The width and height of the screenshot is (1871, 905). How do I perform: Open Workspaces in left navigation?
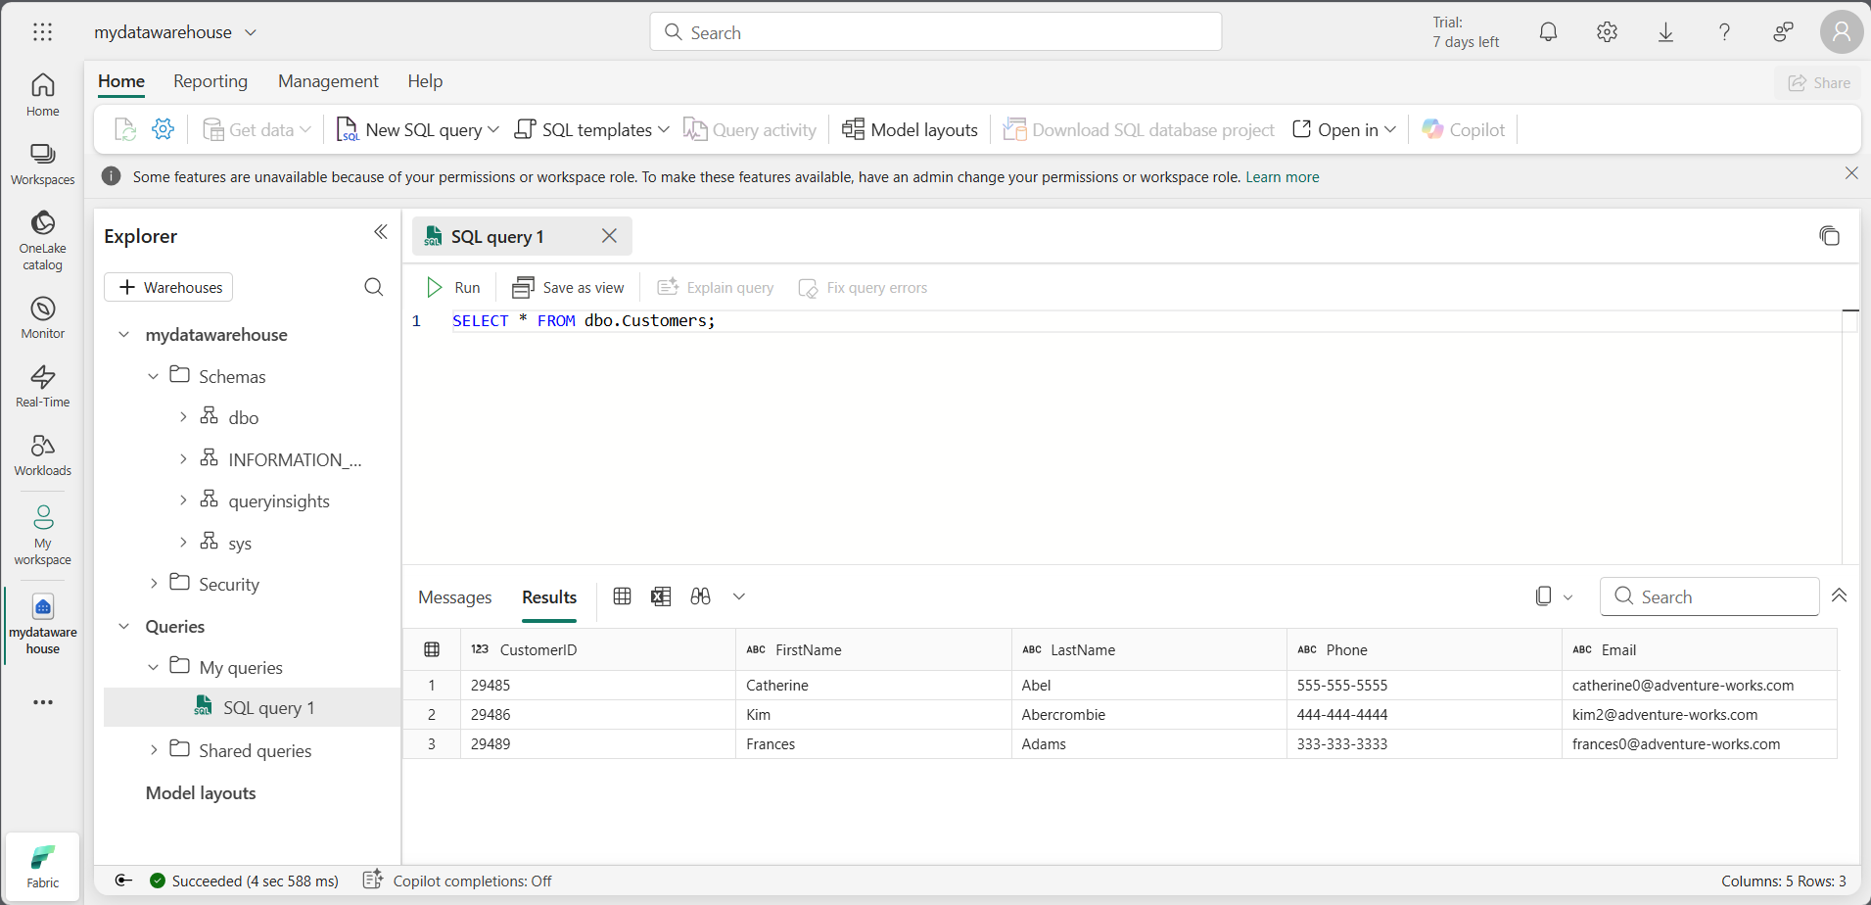42,164
